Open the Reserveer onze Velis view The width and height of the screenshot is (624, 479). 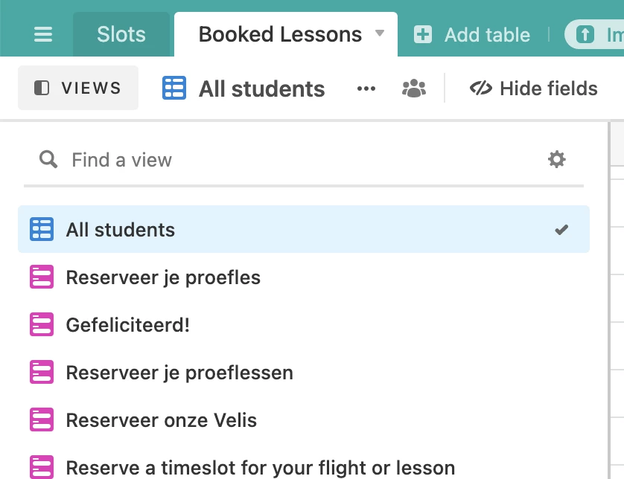[304, 419]
